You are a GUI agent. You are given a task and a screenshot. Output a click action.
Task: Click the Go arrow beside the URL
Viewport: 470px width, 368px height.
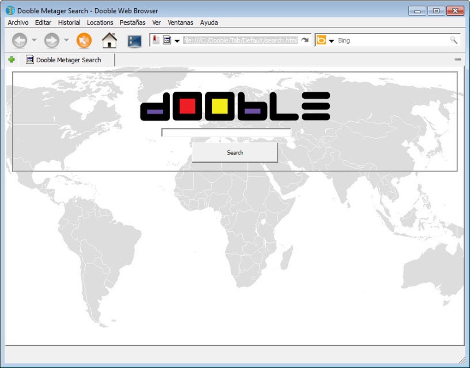pos(305,40)
